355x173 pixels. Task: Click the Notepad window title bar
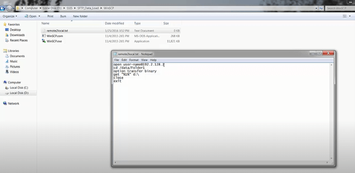pos(210,54)
